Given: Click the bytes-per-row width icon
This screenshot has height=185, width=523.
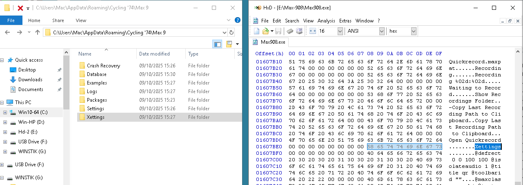Looking at the screenshot, I should pos(312,31).
